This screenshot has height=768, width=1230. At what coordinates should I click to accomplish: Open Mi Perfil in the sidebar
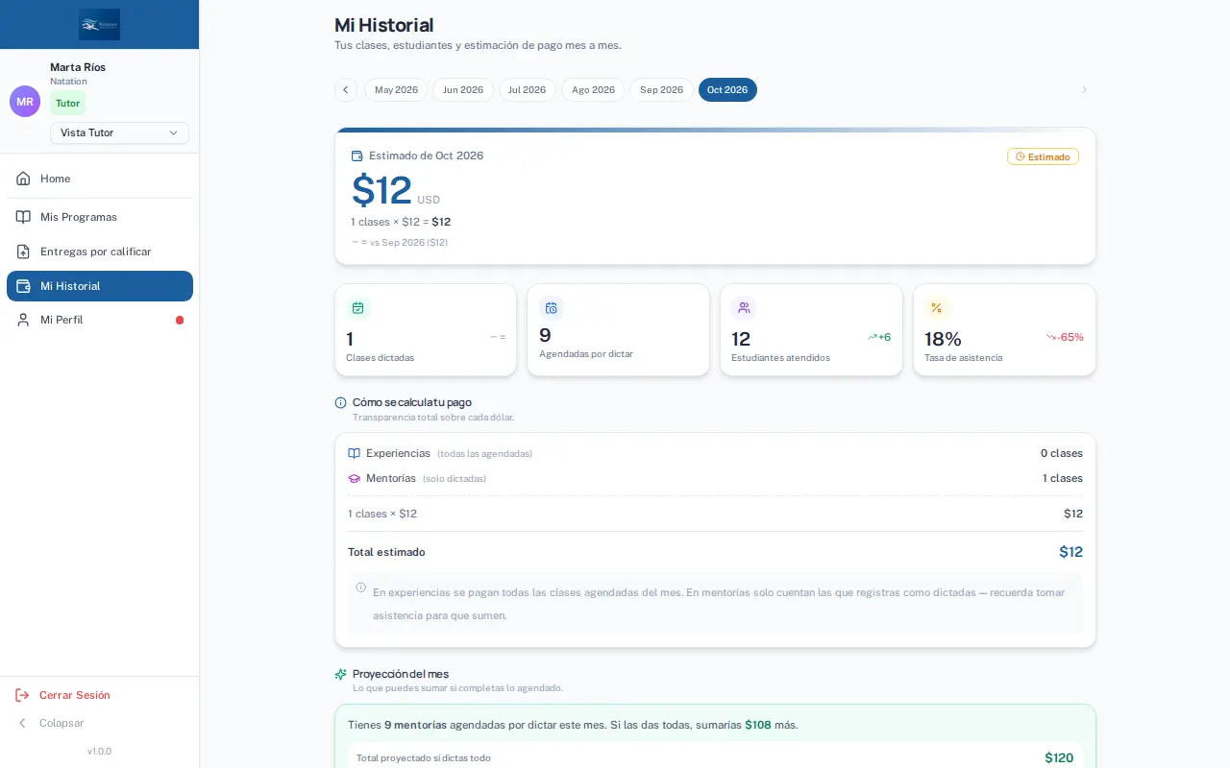coord(100,320)
